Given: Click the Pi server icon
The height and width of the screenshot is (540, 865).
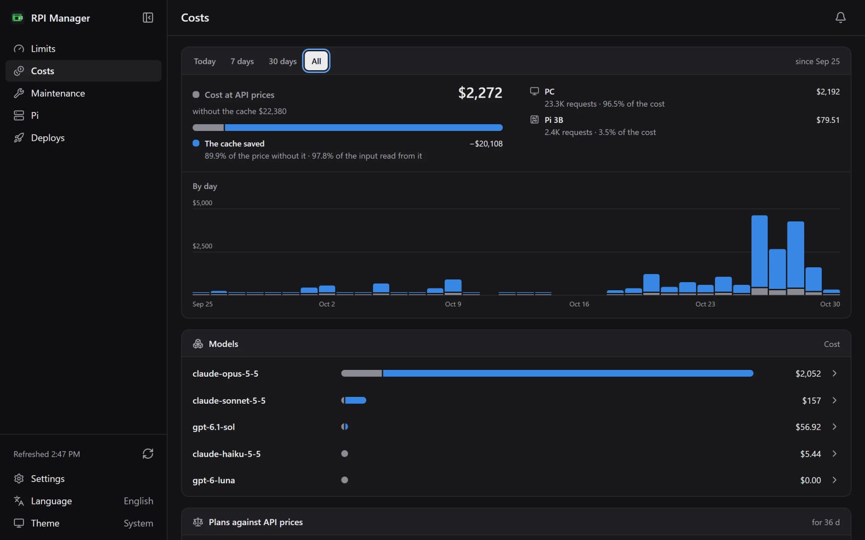Looking at the screenshot, I should click(19, 116).
